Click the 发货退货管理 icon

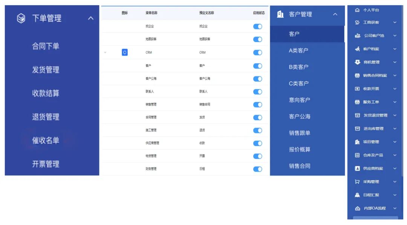click(357, 115)
